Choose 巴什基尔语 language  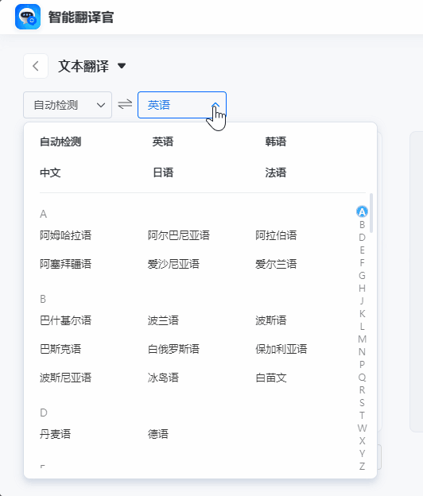point(65,320)
